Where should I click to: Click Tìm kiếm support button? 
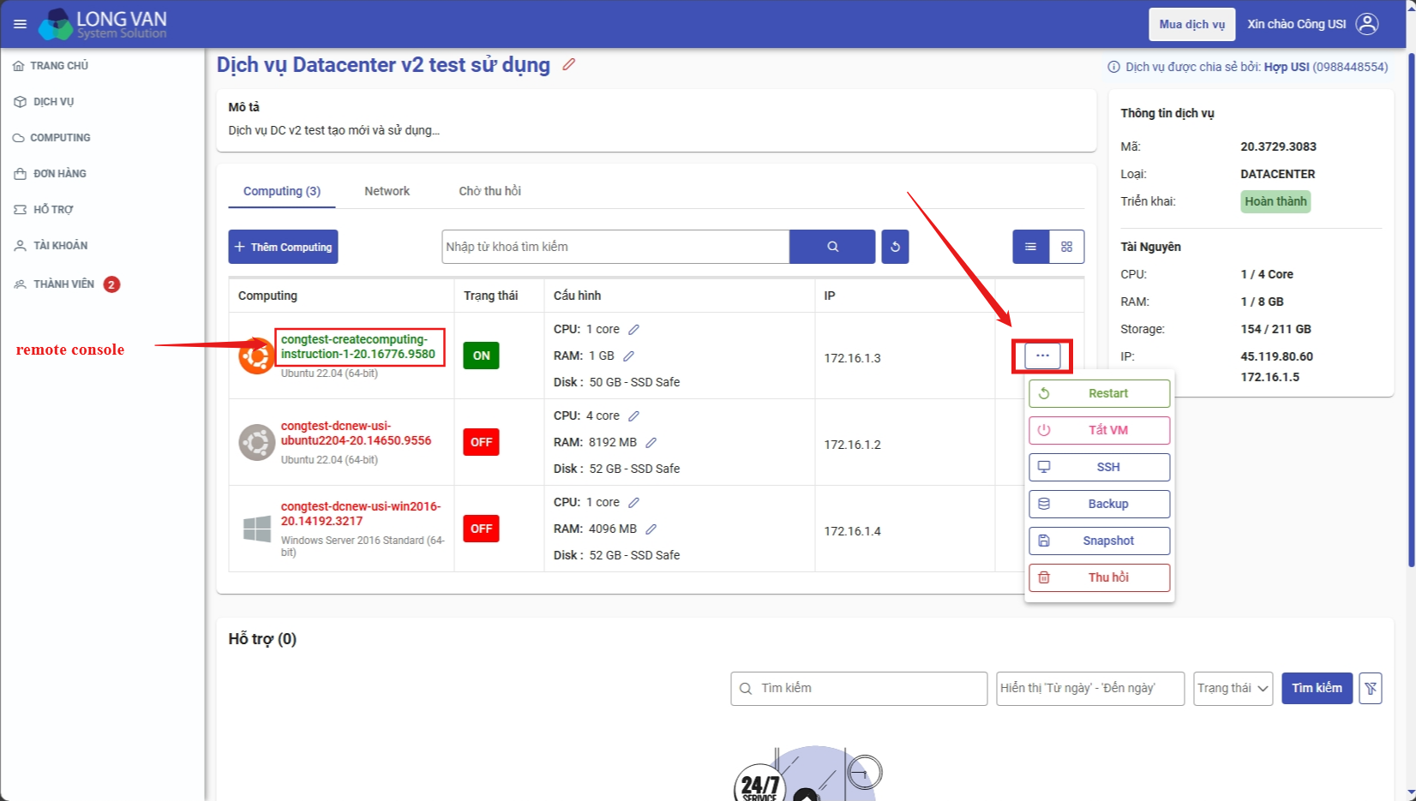1317,688
